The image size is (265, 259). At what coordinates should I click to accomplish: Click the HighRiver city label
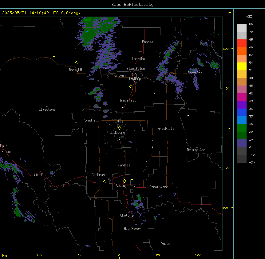[x=132, y=229]
